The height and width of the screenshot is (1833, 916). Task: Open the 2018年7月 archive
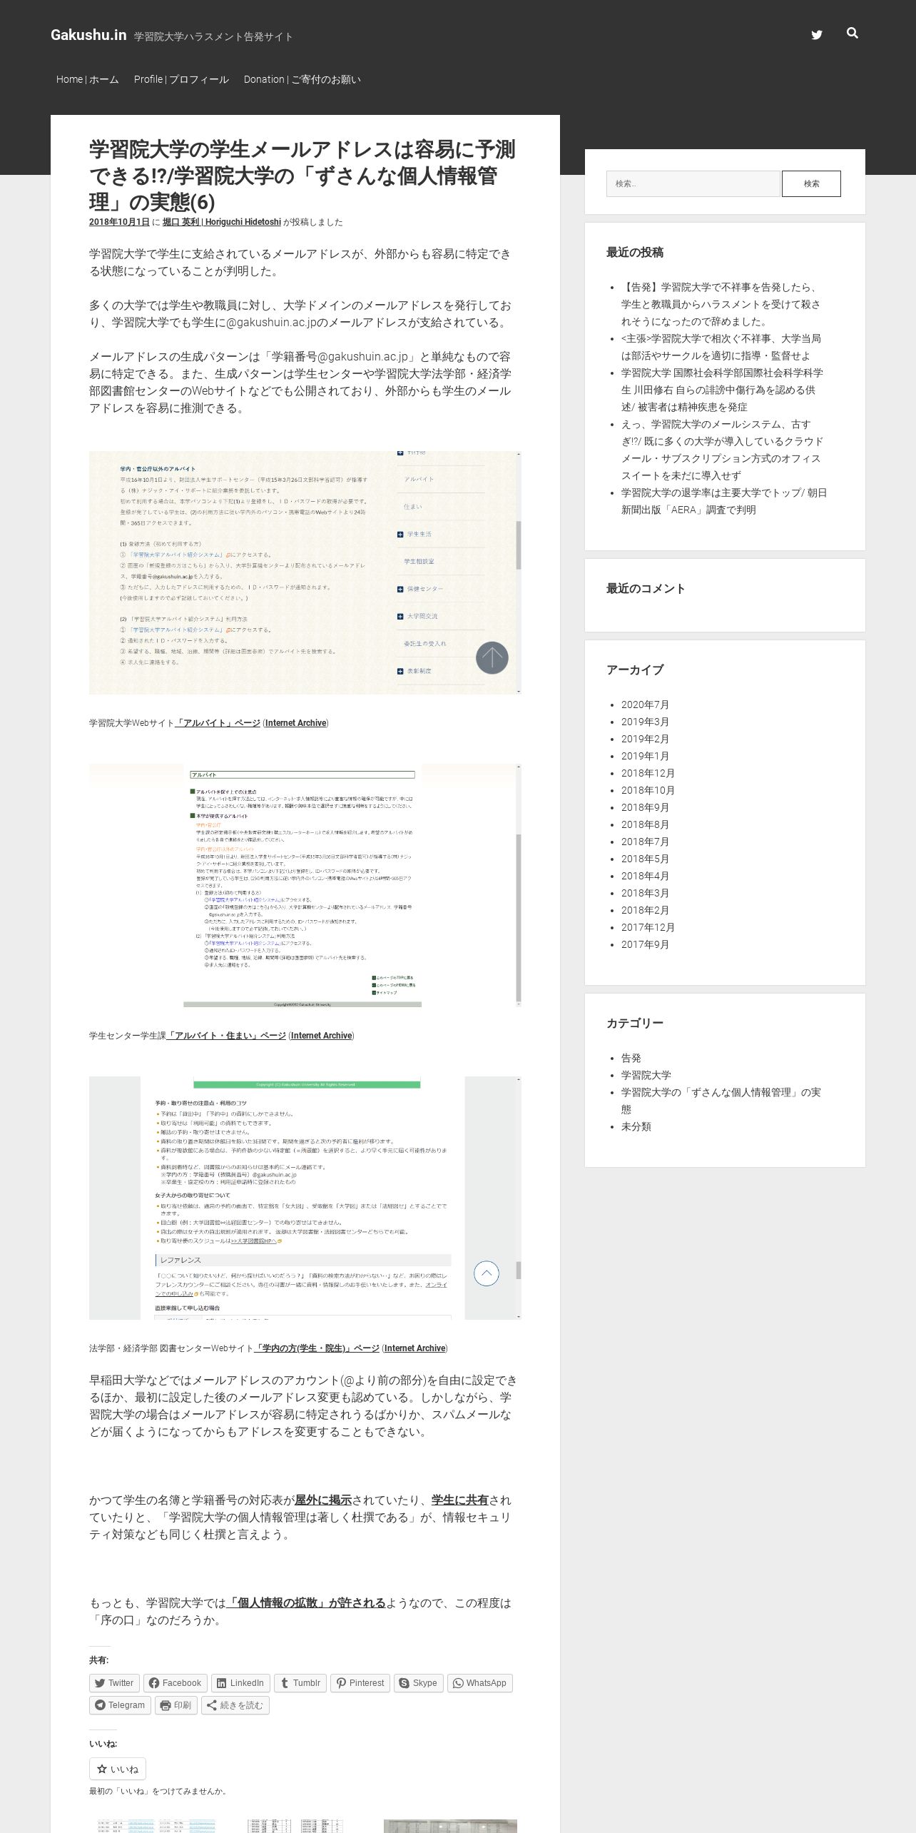[645, 842]
